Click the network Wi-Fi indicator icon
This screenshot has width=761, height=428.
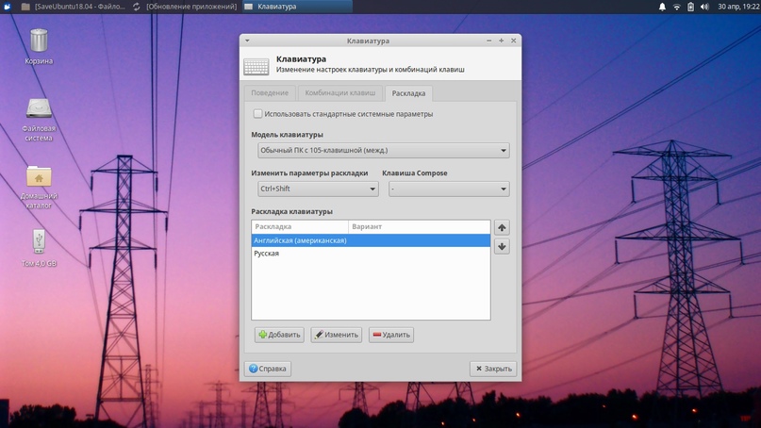676,7
